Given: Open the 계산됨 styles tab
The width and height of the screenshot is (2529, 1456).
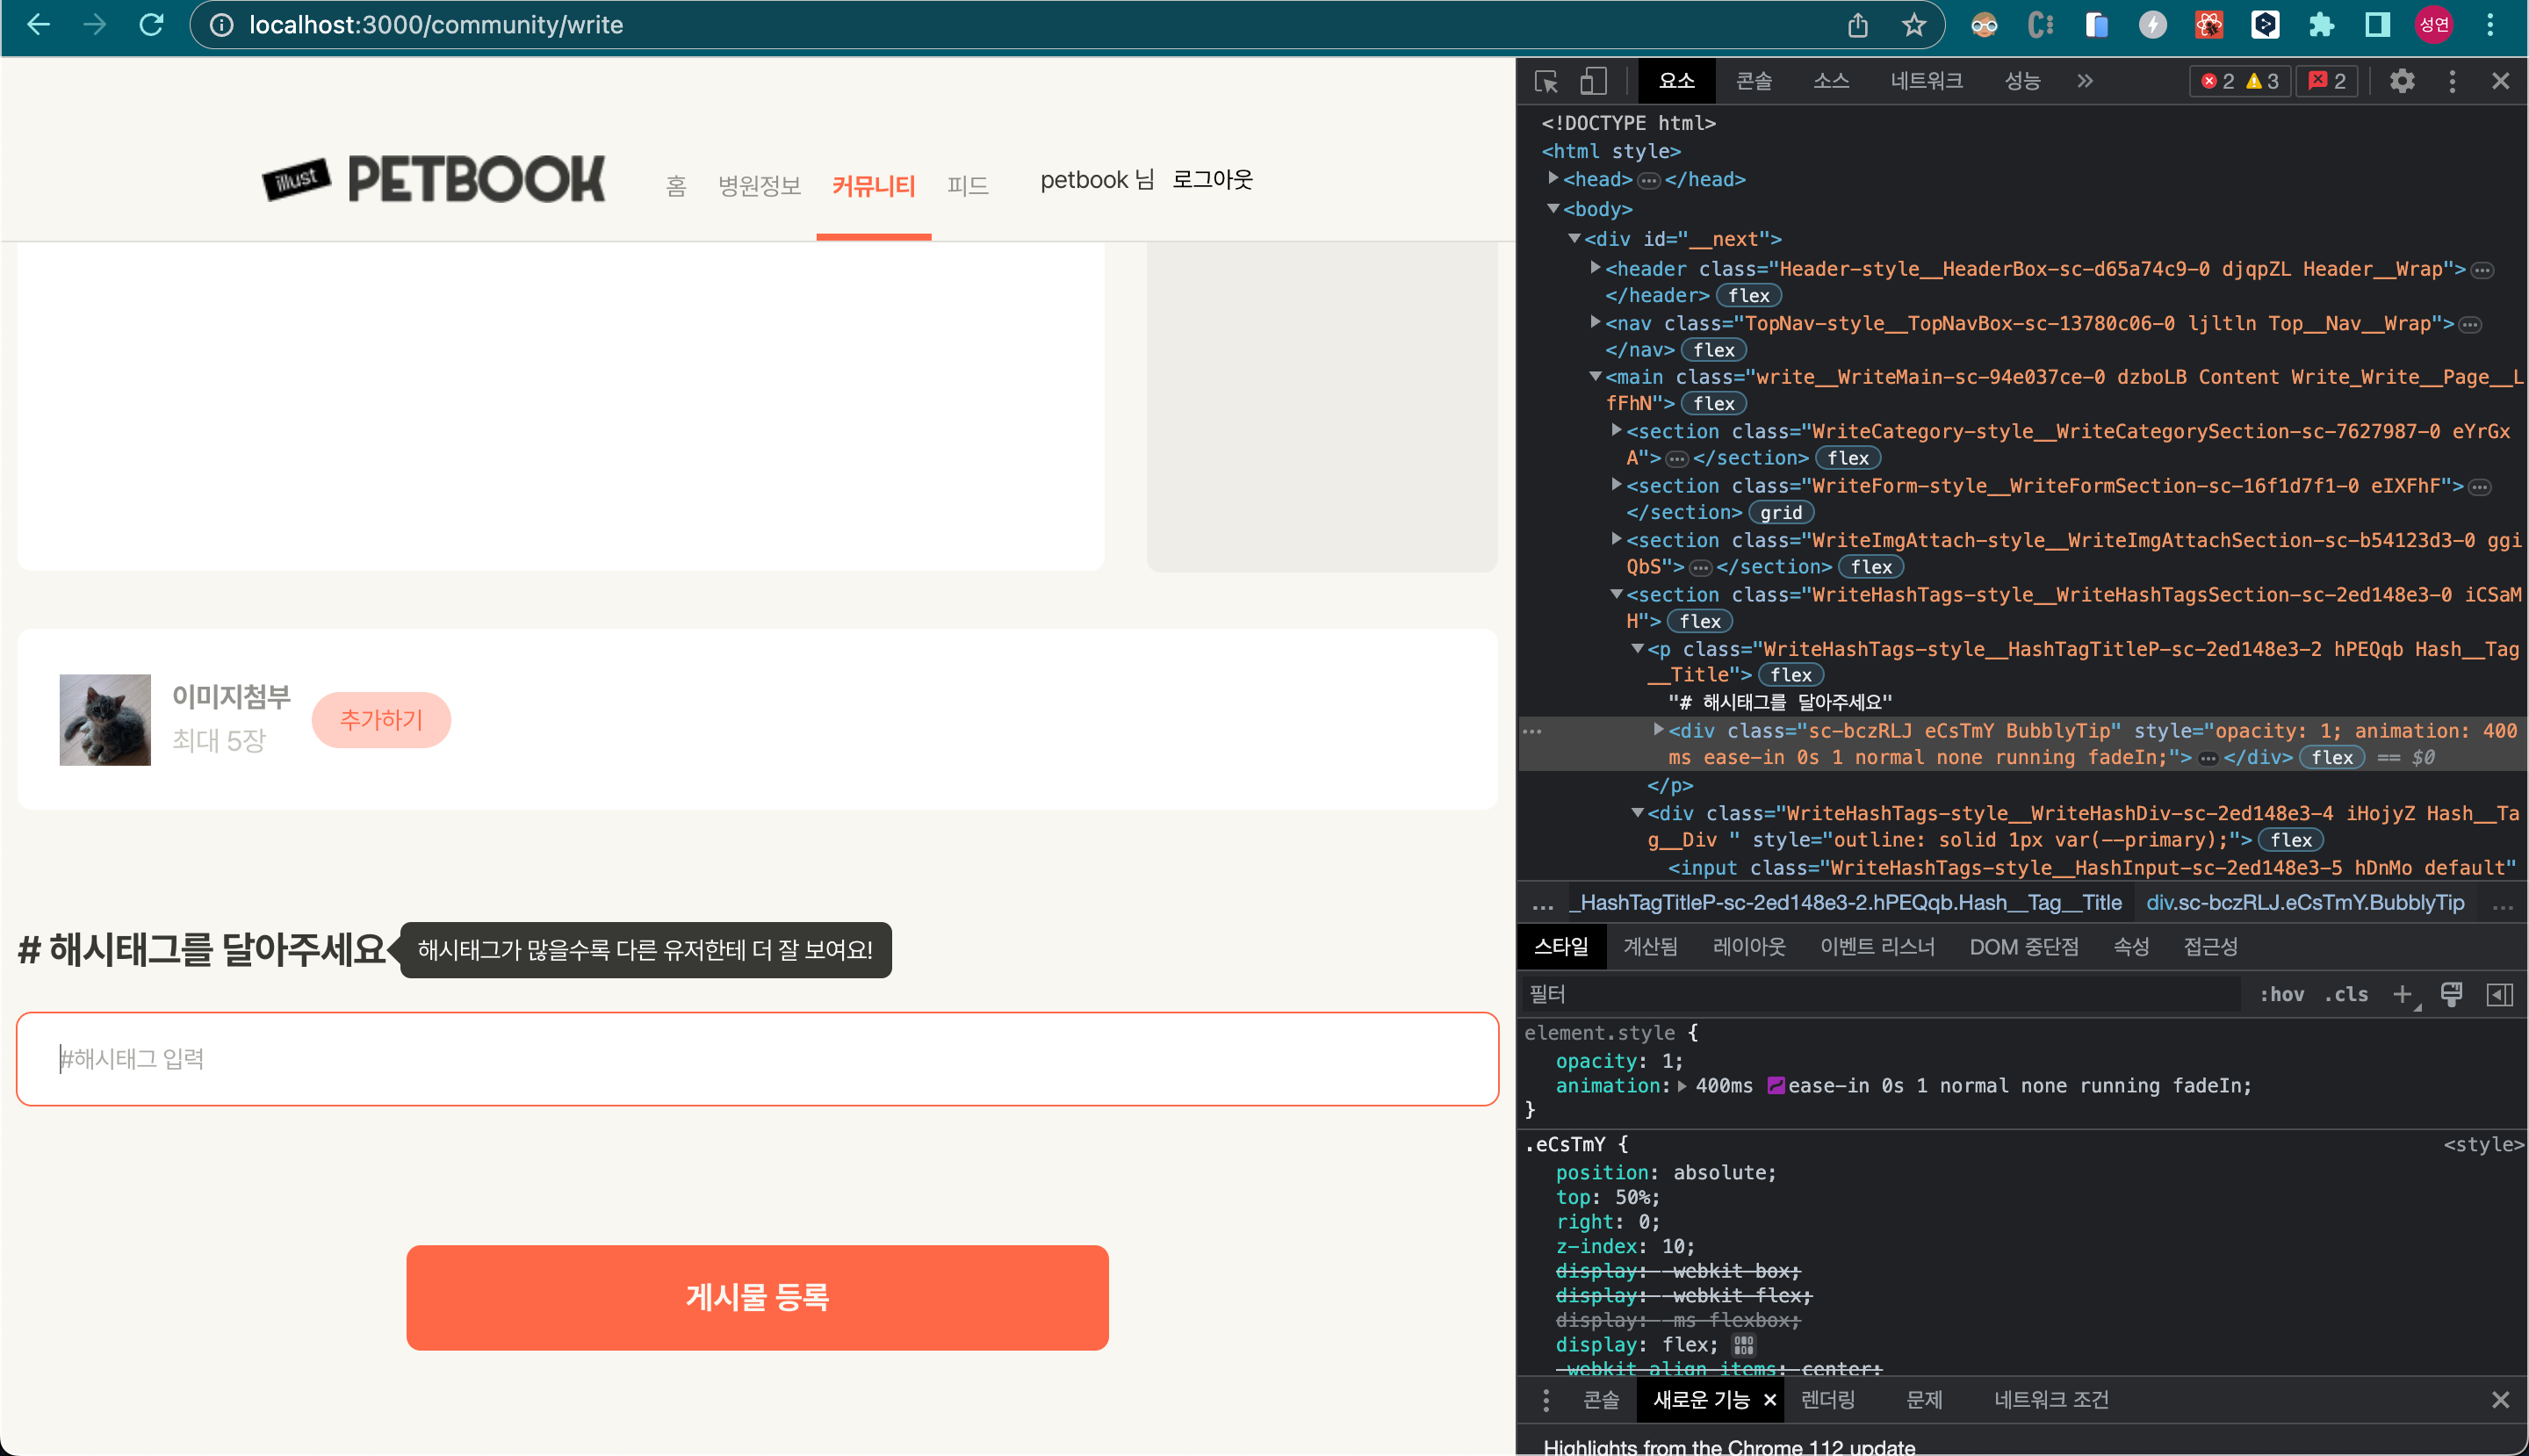Looking at the screenshot, I should (x=1649, y=946).
